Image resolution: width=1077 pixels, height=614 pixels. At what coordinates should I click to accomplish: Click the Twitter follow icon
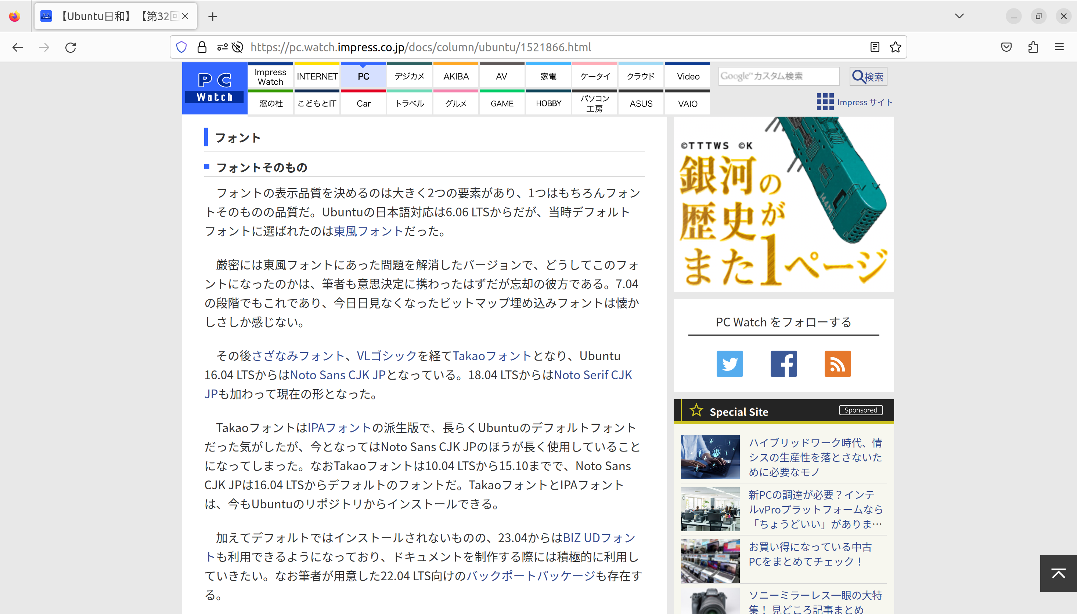(730, 363)
